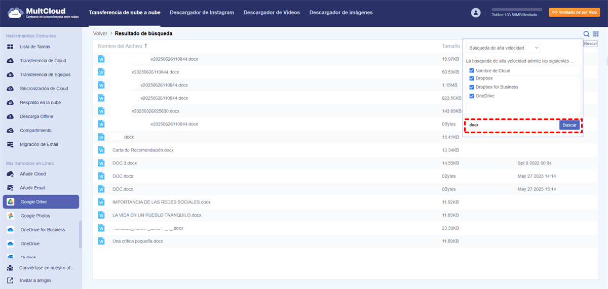Click file icon of Carta de Recomendación.docx
This screenshot has width=608, height=289.
pyautogui.click(x=101, y=150)
